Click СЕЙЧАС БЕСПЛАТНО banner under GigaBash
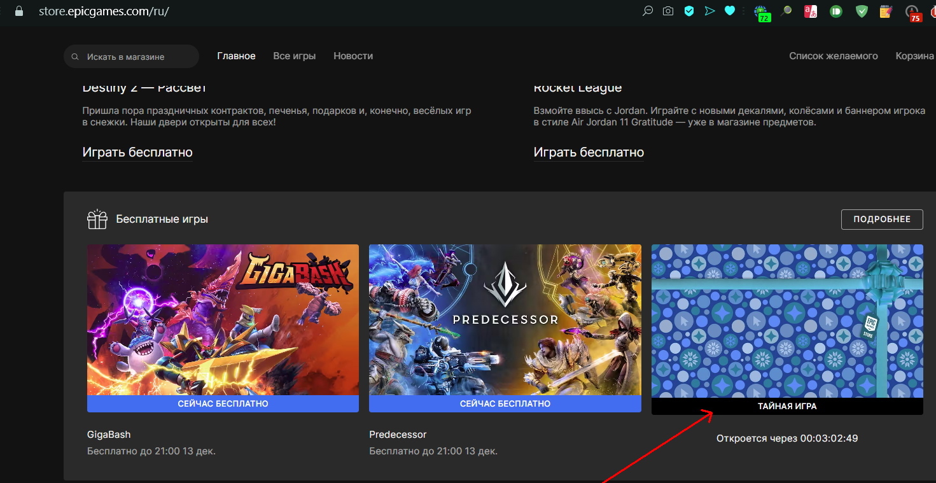 (x=223, y=403)
